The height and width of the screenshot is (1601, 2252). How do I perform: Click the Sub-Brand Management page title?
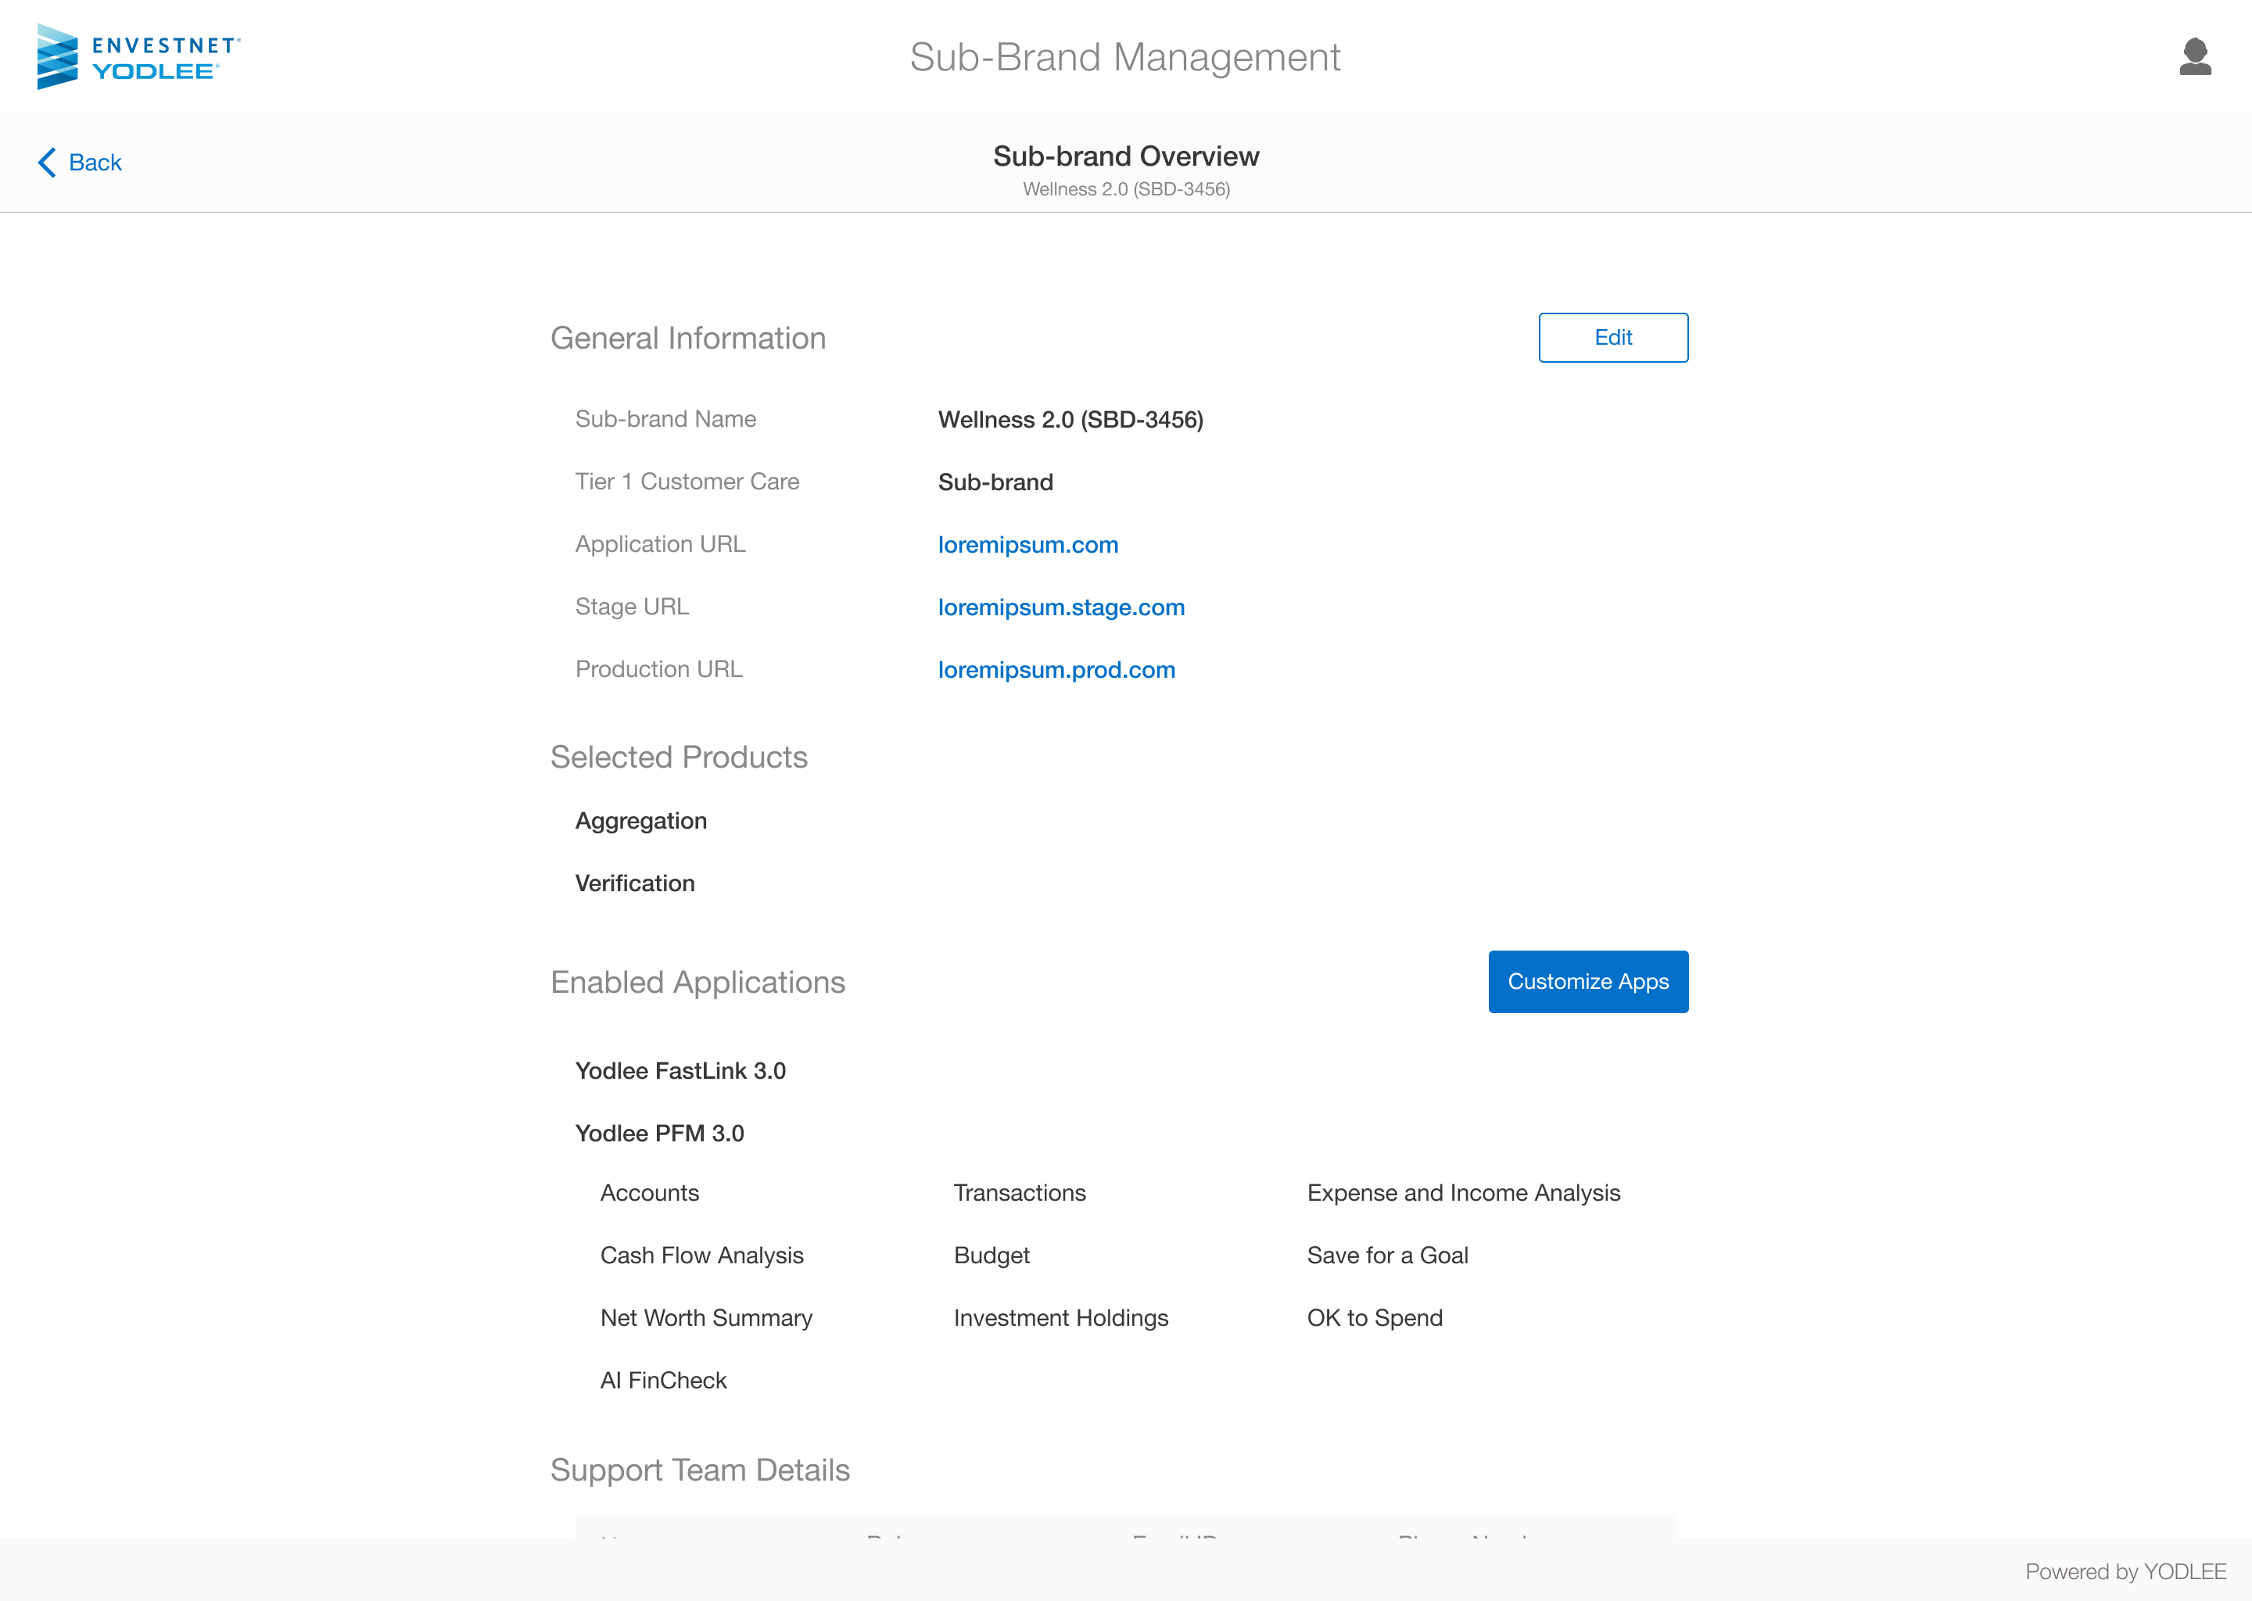point(1125,57)
